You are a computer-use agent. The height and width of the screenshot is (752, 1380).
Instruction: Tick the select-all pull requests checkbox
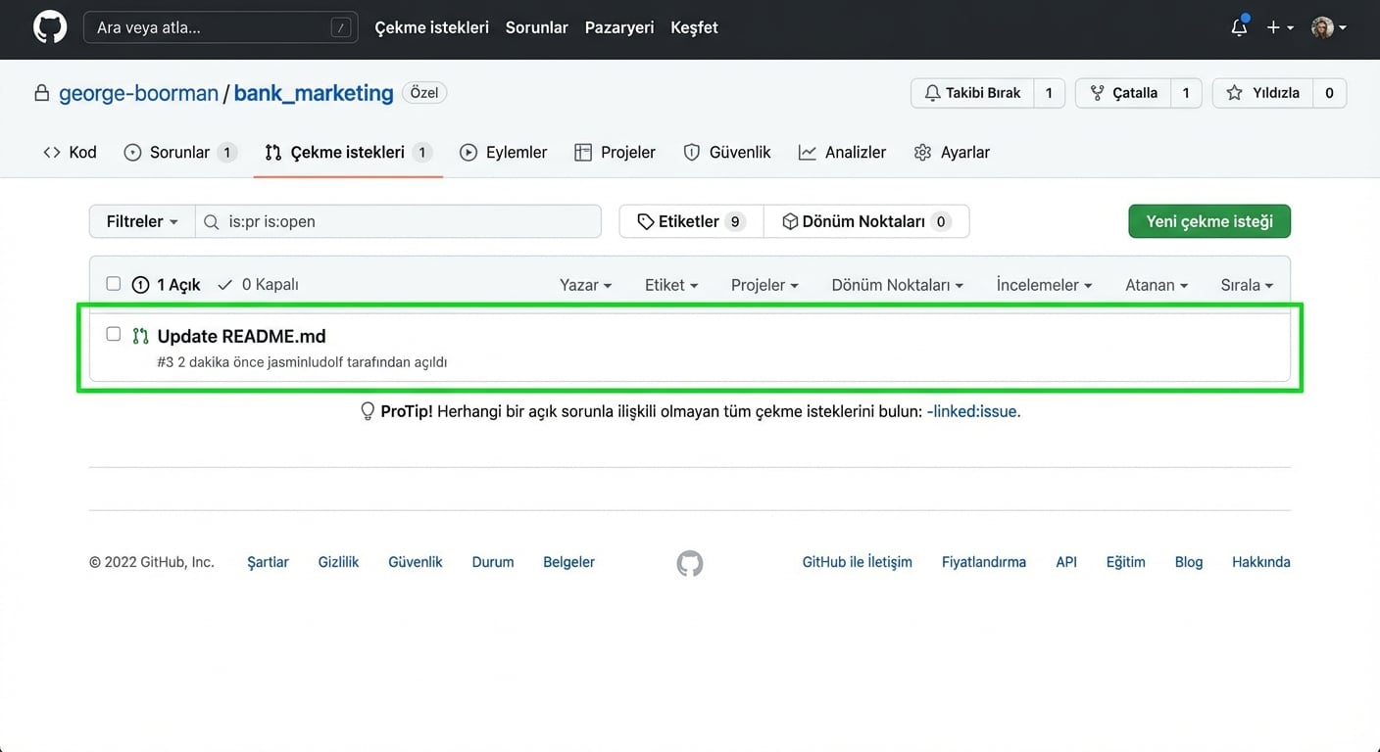click(114, 284)
